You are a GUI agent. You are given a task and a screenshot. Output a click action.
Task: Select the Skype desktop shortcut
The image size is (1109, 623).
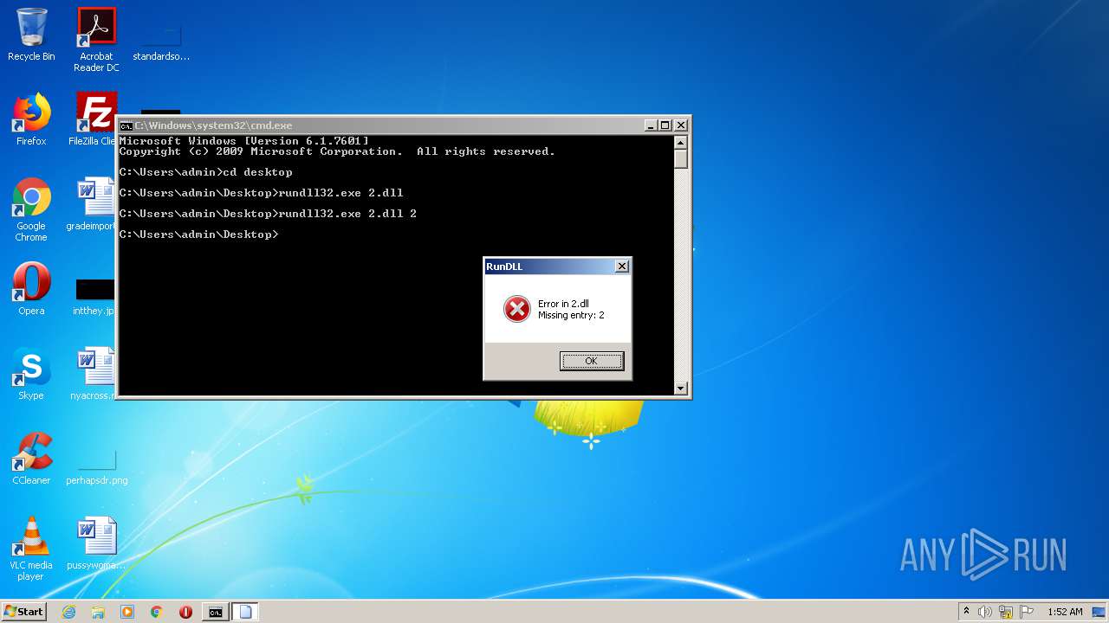31,374
